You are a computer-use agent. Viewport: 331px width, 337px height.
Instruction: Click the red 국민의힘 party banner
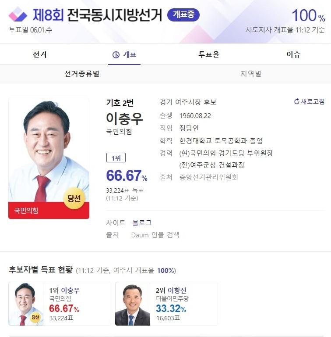point(49,211)
